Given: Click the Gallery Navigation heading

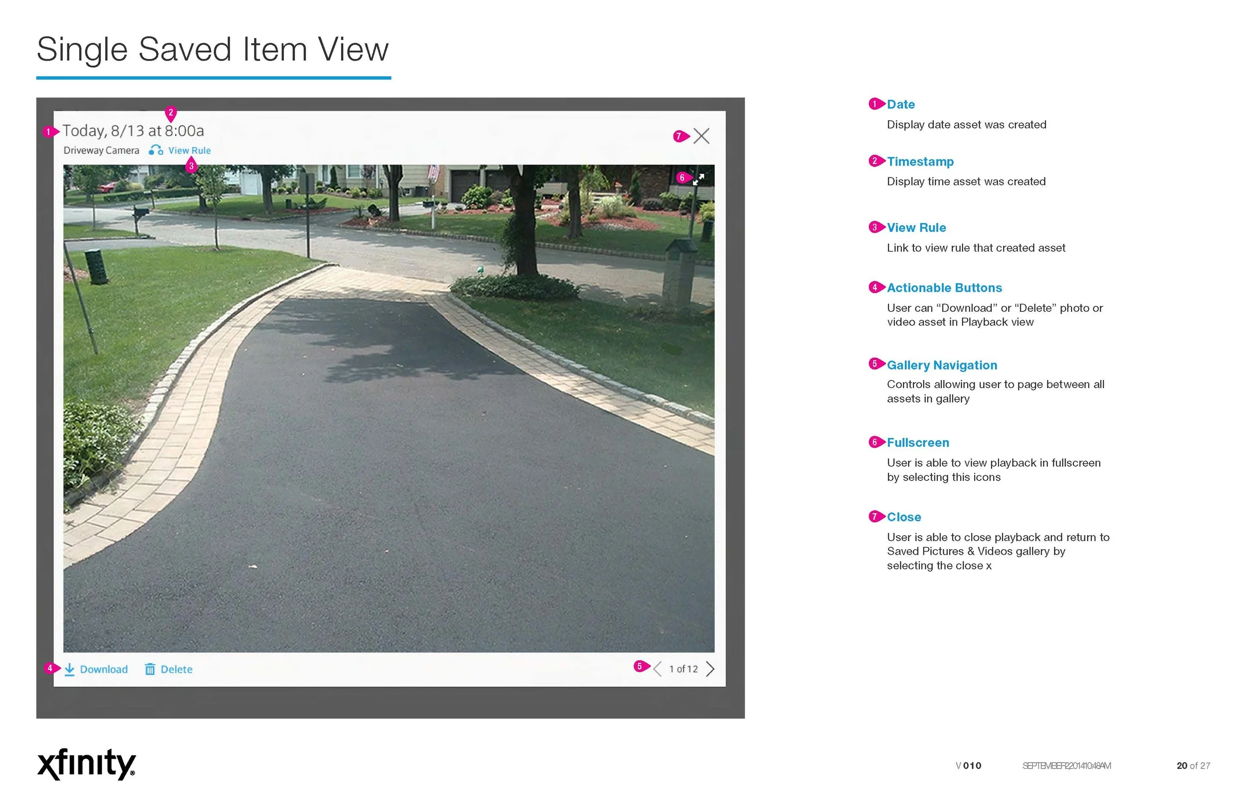Looking at the screenshot, I should pyautogui.click(x=942, y=365).
